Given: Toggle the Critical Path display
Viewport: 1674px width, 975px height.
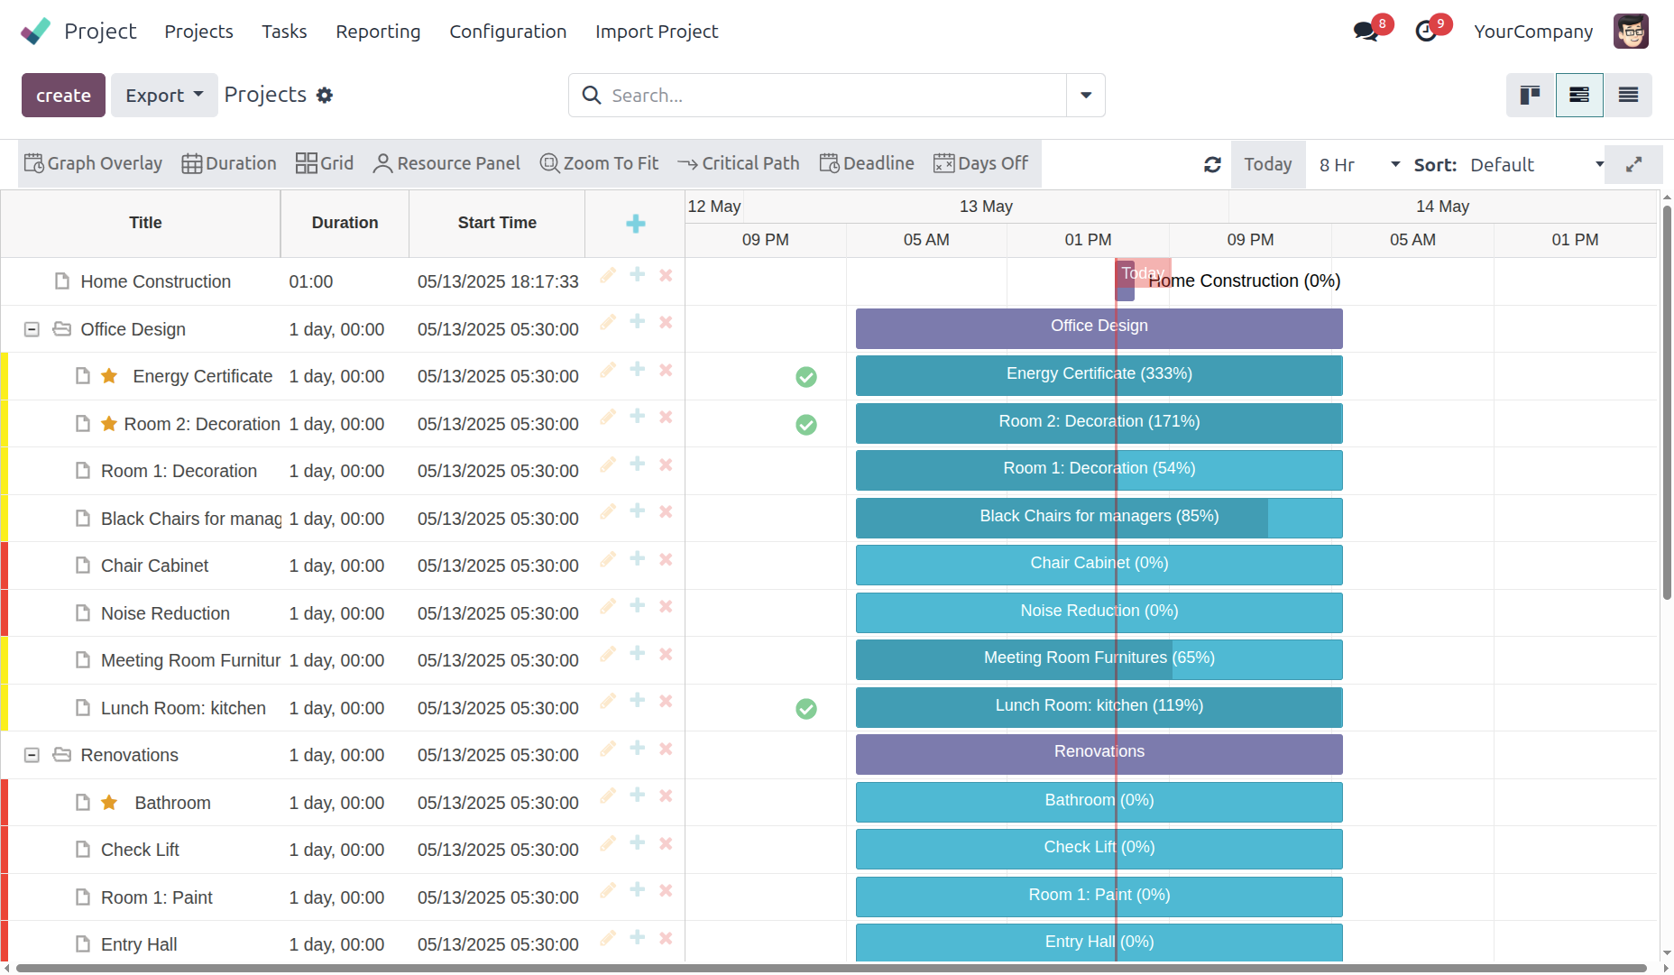Looking at the screenshot, I should [x=739, y=163].
